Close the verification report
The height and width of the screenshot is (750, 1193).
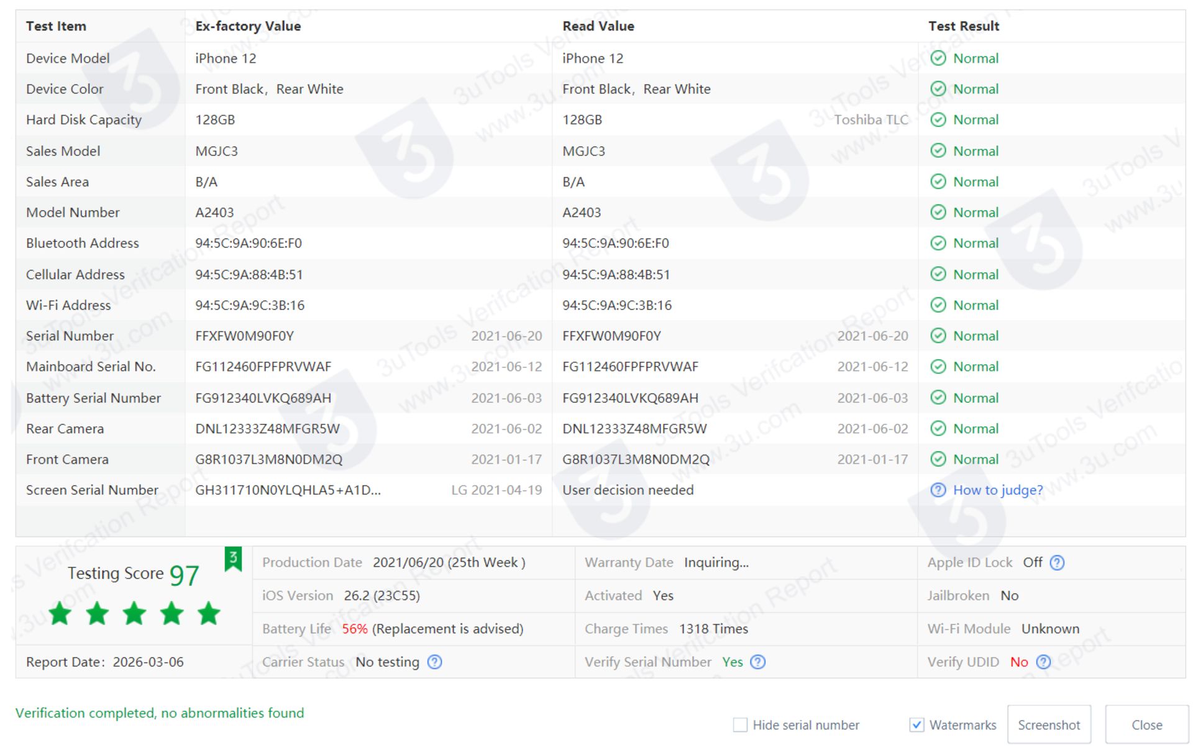point(1146,725)
